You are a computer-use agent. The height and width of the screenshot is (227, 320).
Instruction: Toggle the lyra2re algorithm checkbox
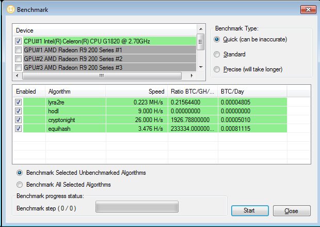pos(18,102)
